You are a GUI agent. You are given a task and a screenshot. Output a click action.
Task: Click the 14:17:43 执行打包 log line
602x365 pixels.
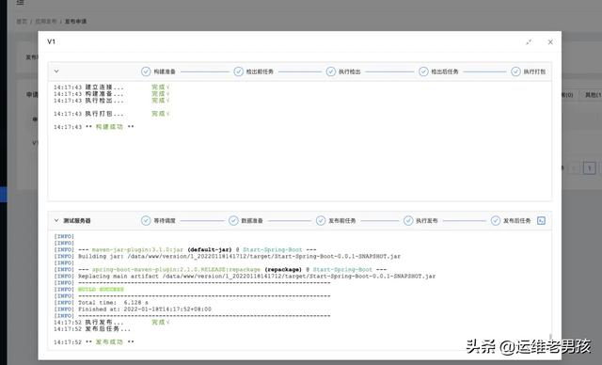click(x=111, y=114)
